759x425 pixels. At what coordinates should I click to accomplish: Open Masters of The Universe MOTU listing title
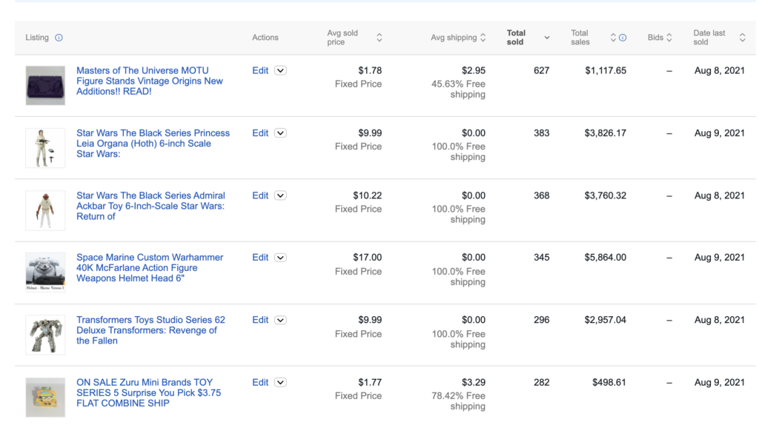[150, 81]
